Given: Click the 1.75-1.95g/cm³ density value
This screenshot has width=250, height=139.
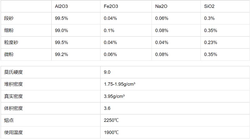Looking at the screenshot, I should [x=119, y=84].
